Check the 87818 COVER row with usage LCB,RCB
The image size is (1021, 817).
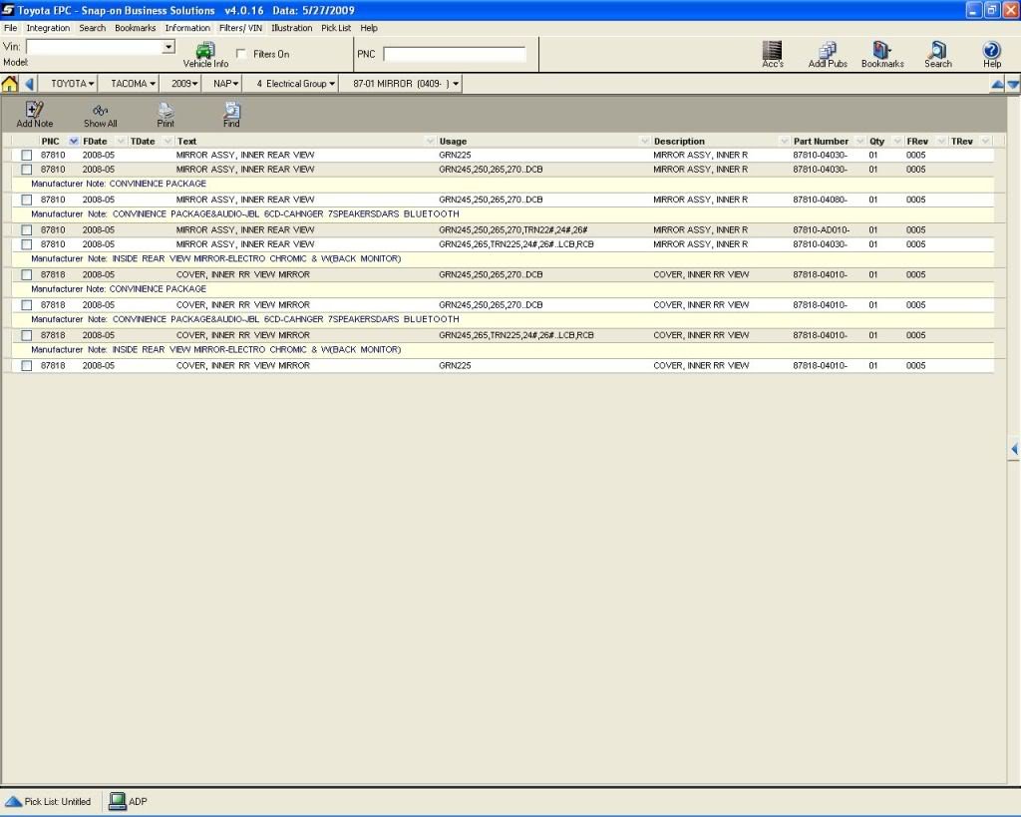point(26,335)
